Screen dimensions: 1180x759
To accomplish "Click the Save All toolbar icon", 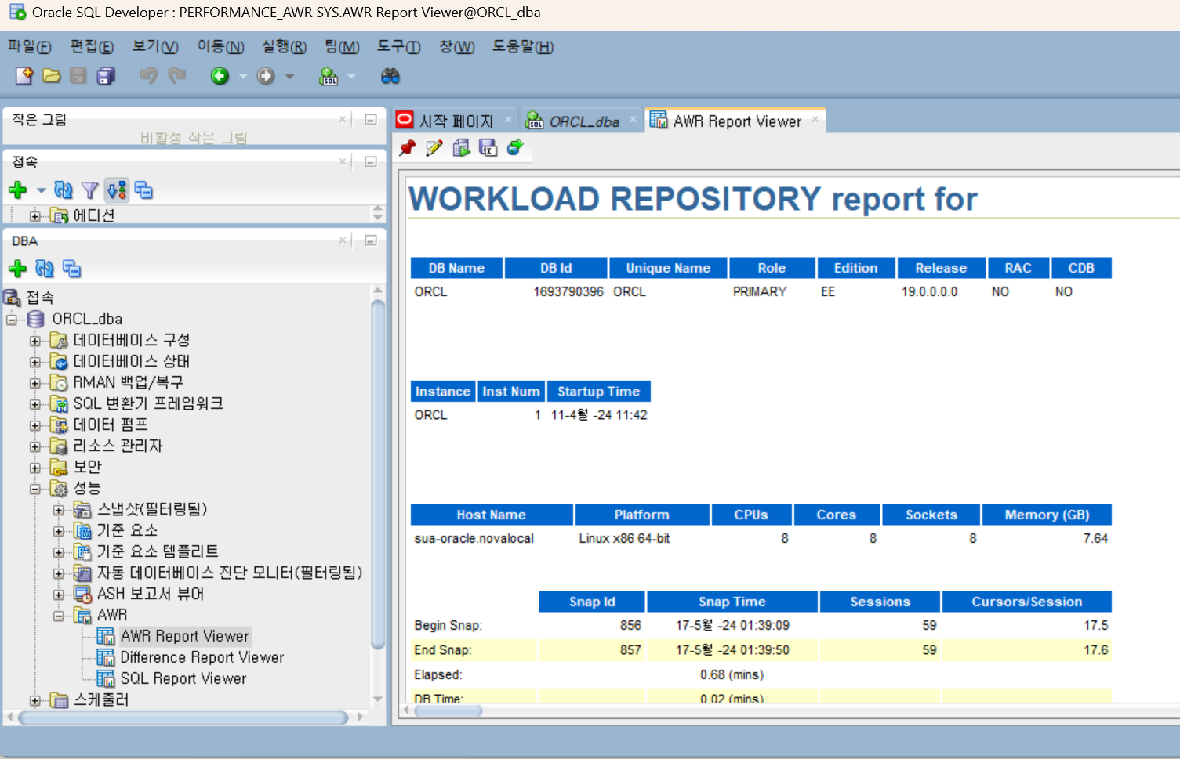I will (106, 75).
